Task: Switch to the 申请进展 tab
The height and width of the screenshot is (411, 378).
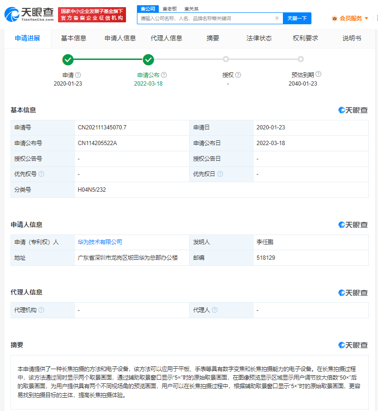Action: (x=28, y=39)
